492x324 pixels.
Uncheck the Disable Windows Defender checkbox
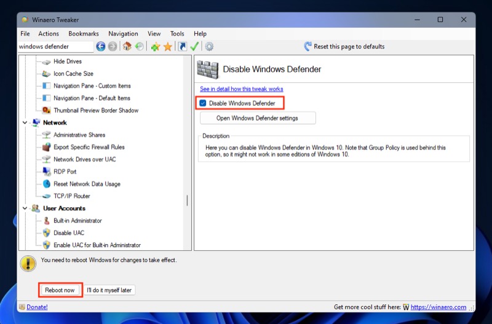(203, 103)
